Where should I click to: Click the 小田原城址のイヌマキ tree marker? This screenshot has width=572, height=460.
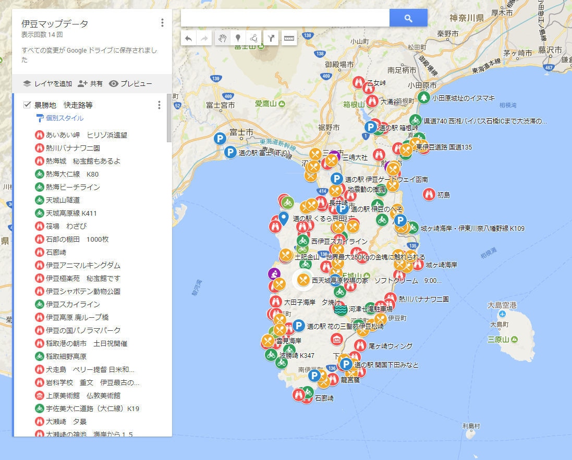423,98
